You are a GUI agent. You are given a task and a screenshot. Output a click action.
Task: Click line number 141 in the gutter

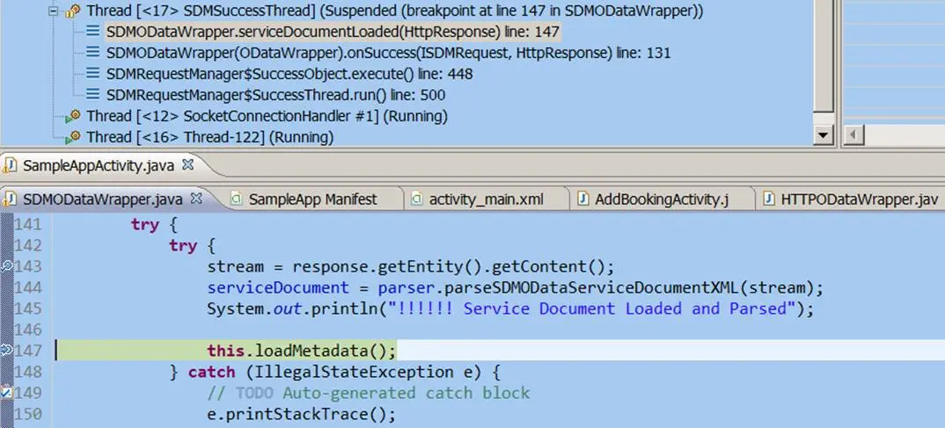pos(28,224)
